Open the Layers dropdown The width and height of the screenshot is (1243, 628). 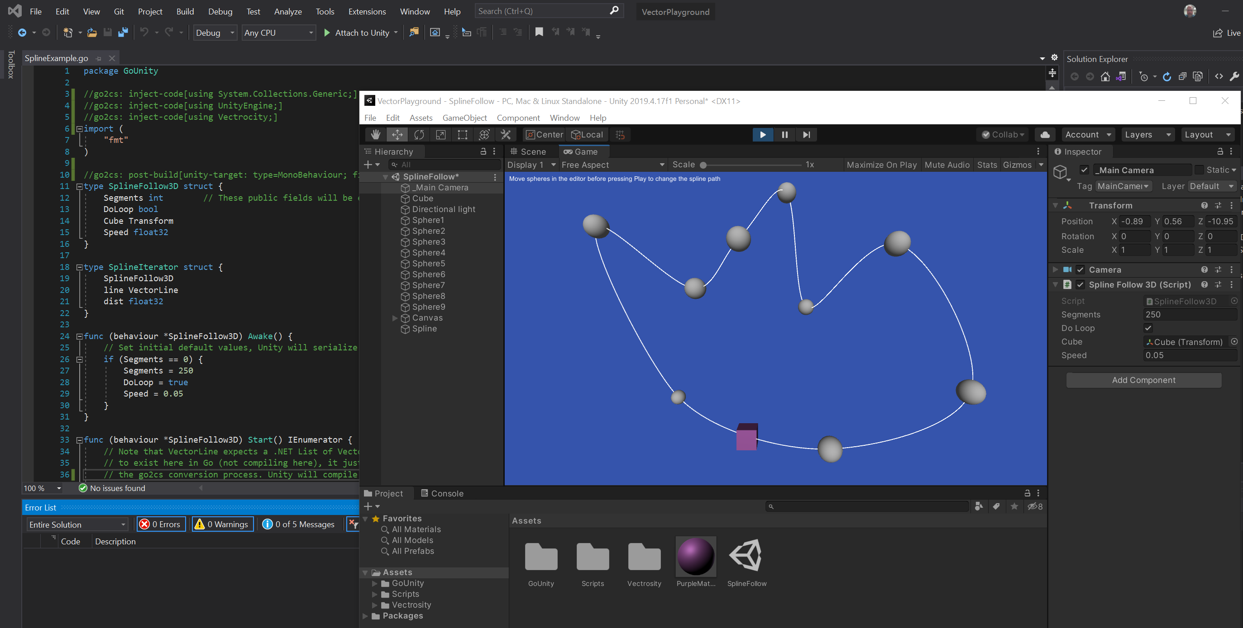coord(1147,134)
